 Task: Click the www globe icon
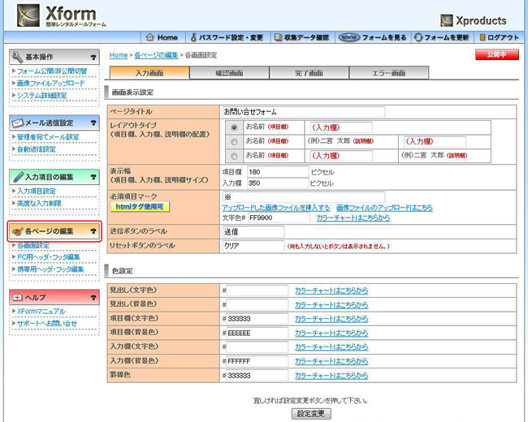348,37
